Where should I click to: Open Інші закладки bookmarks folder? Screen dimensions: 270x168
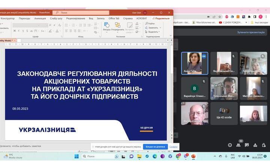point(259,22)
